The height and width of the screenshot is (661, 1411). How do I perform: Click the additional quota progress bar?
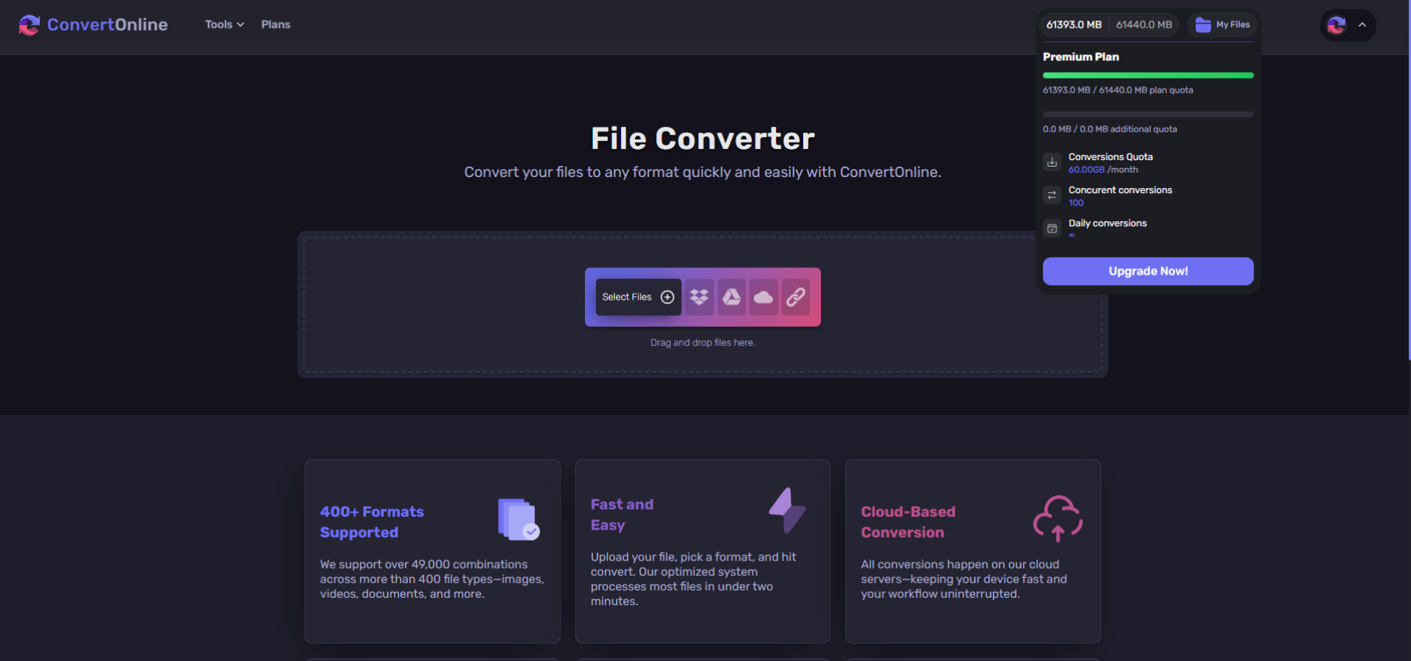(x=1147, y=115)
